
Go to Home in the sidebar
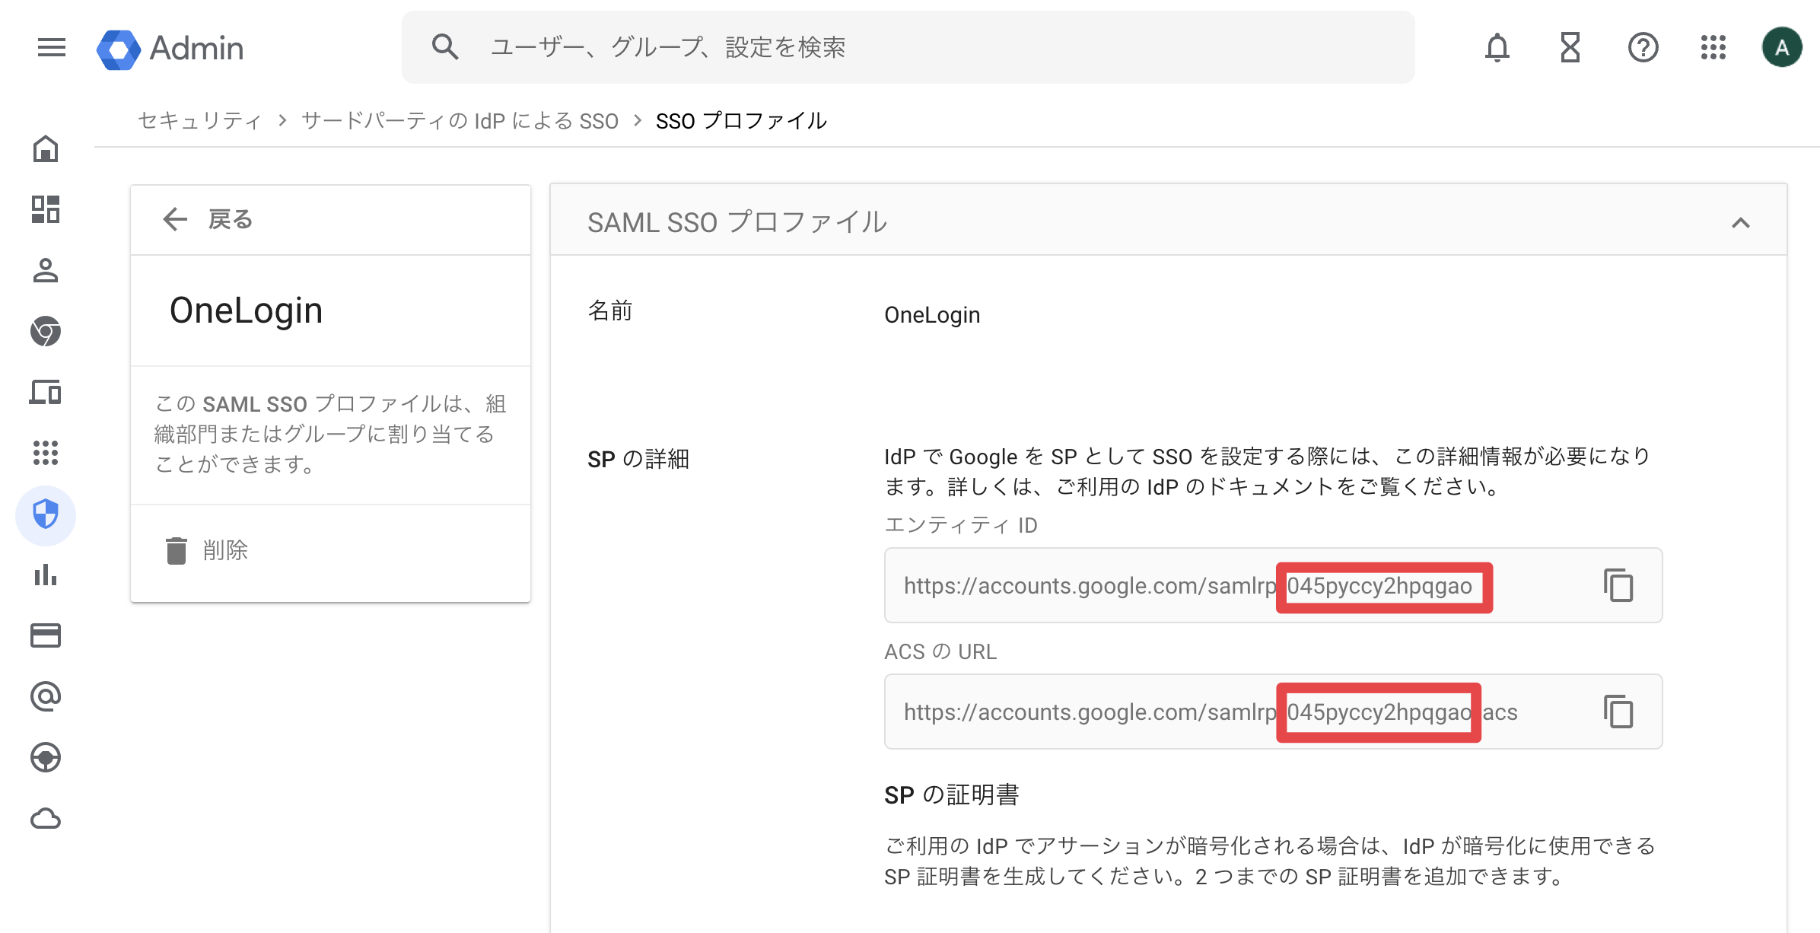click(46, 148)
